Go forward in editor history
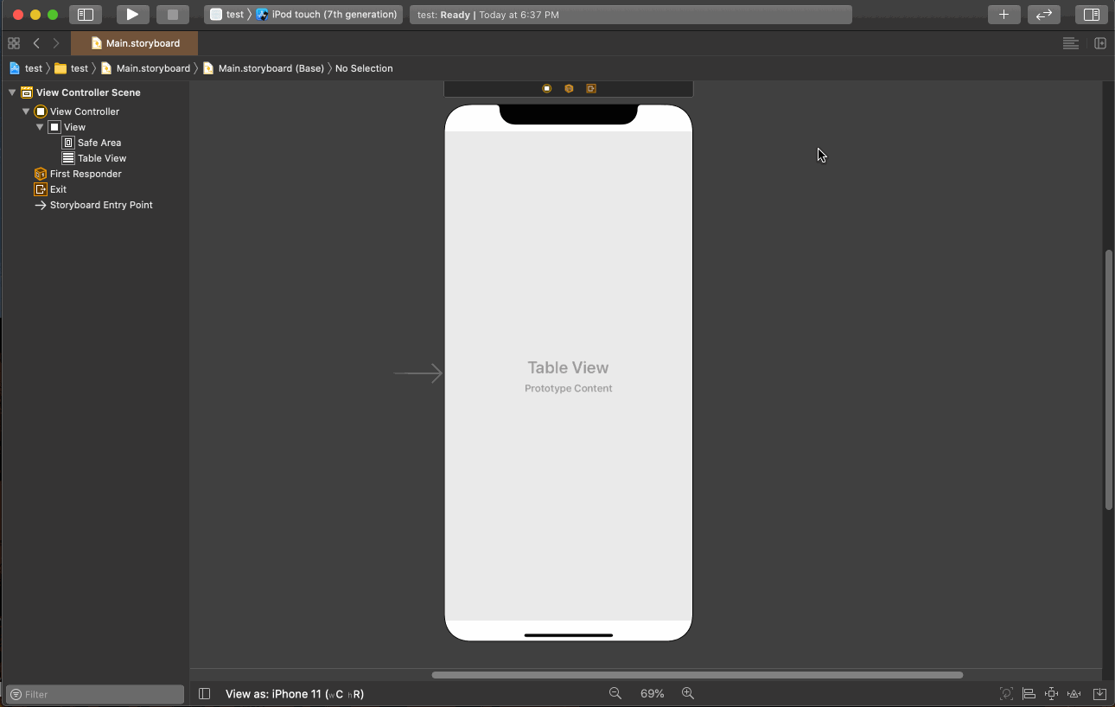The width and height of the screenshot is (1115, 707). point(56,43)
